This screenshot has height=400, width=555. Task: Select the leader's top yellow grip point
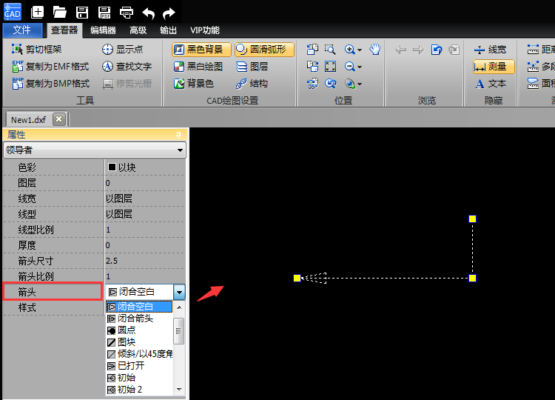point(473,219)
